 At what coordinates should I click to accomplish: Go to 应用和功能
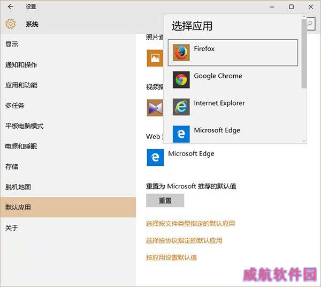(x=68, y=85)
